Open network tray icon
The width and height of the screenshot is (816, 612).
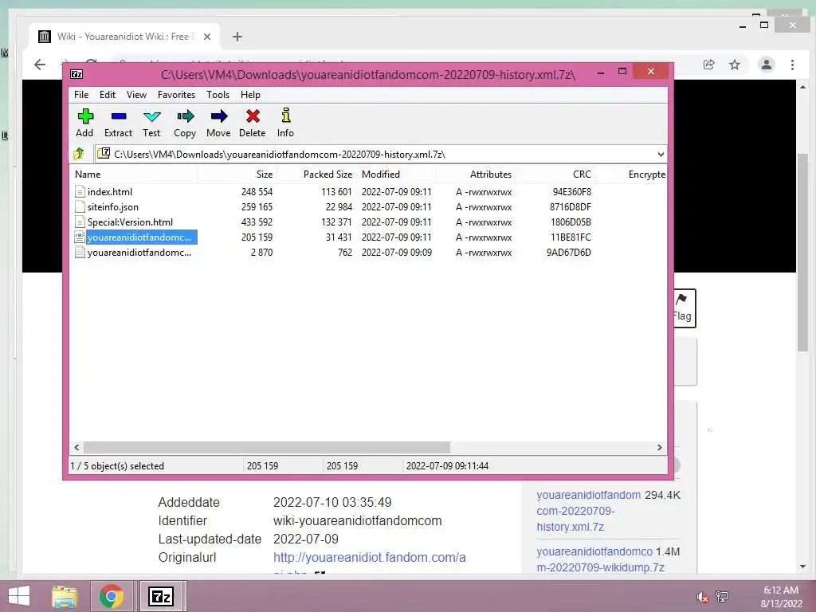point(722,597)
